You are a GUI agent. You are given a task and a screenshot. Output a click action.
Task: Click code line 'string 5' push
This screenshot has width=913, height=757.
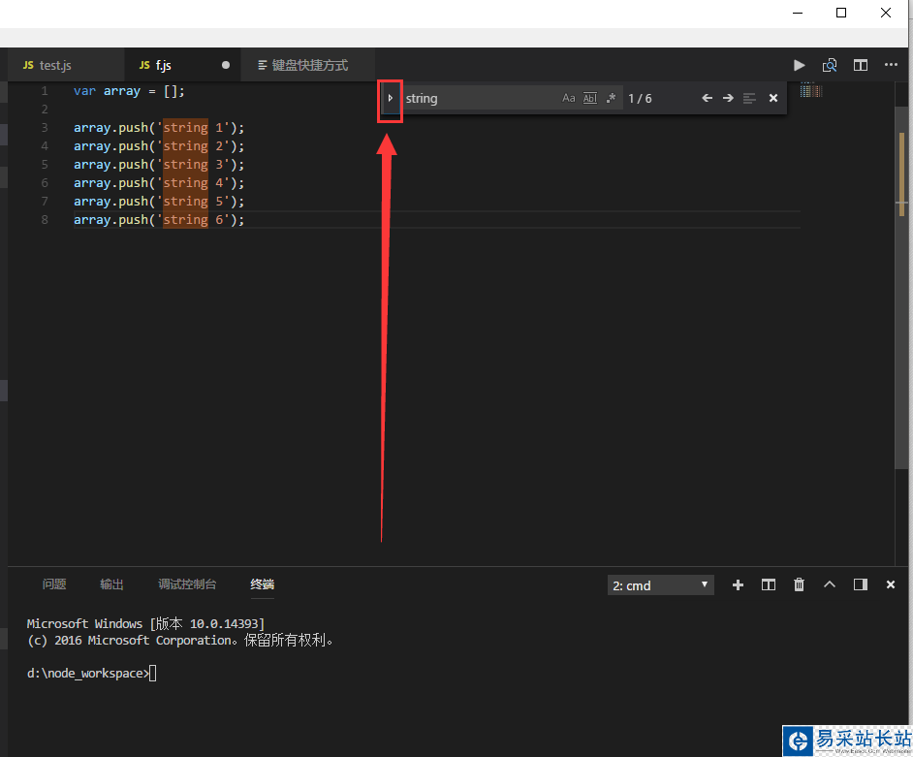pyautogui.click(x=159, y=202)
